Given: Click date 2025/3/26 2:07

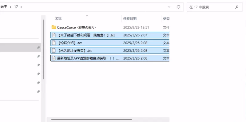Looking at the screenshot, I should (135, 35).
